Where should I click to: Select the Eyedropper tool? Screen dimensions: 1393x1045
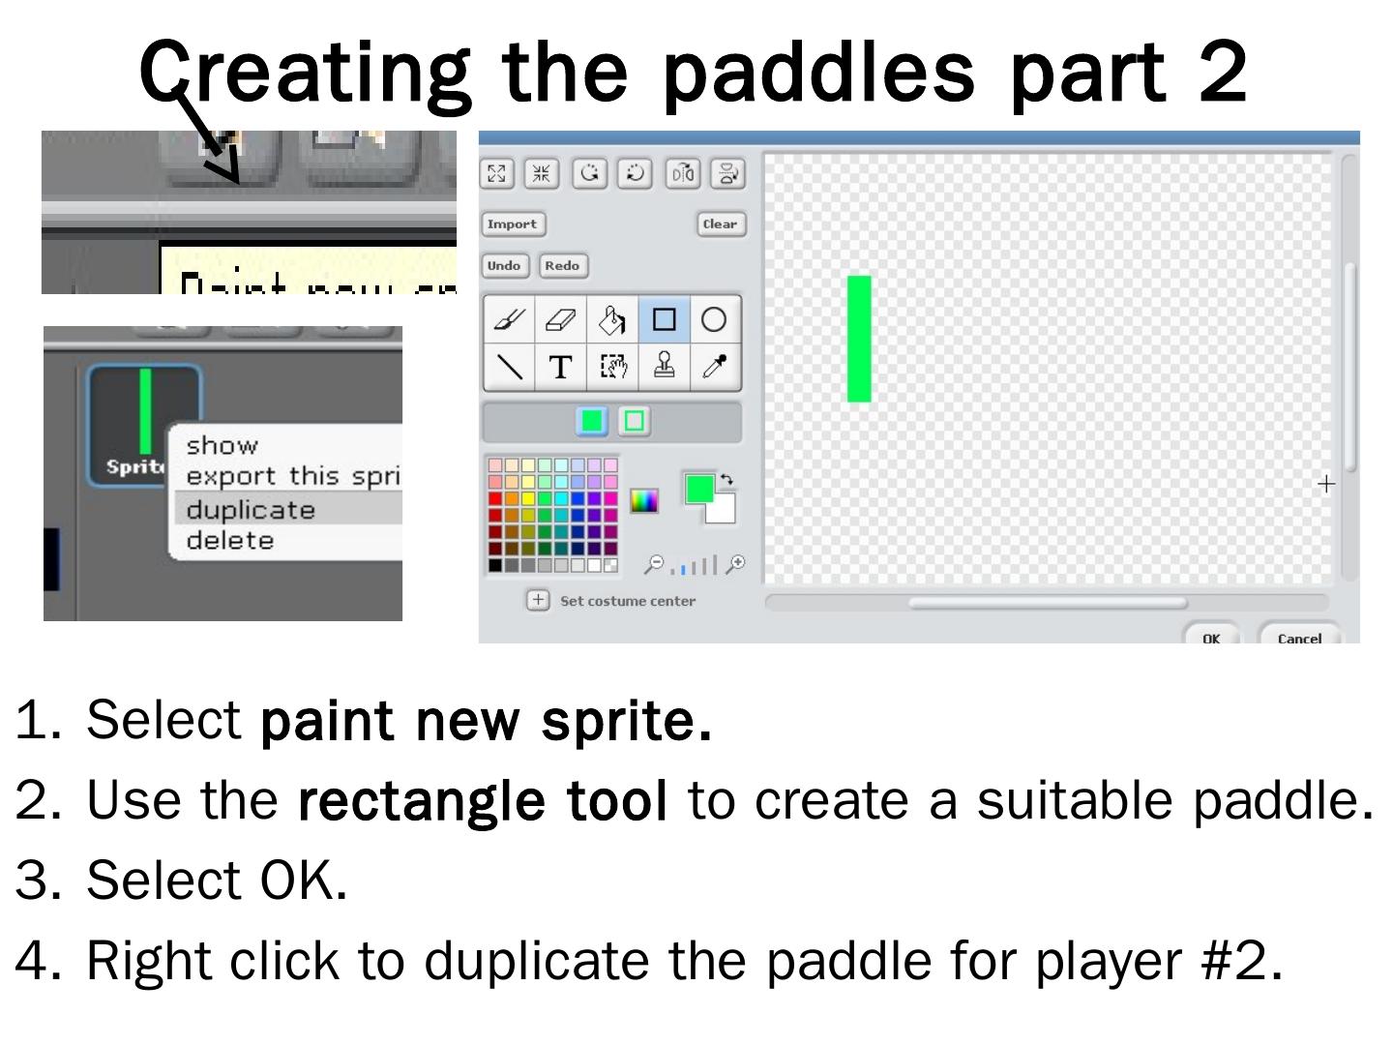click(715, 367)
